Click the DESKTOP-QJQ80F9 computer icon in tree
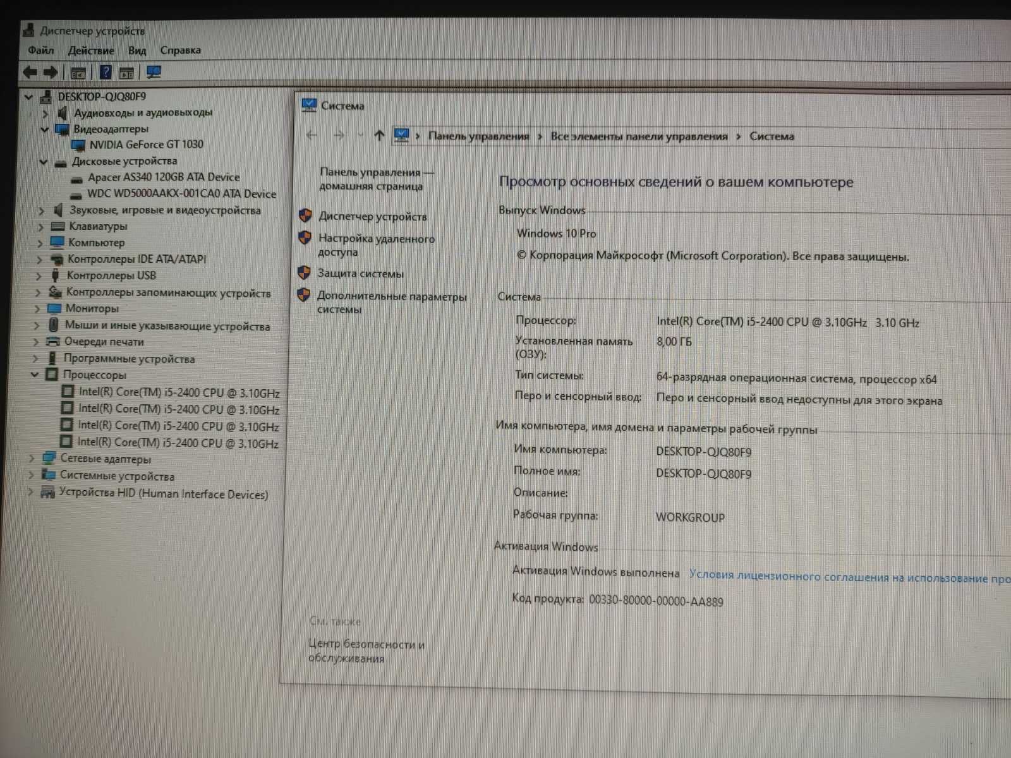 point(45,97)
